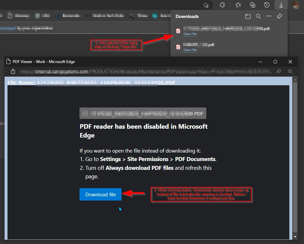This screenshot has height=244, width=304.
Task: Search downloads using magnifier icon
Action: 258,16
